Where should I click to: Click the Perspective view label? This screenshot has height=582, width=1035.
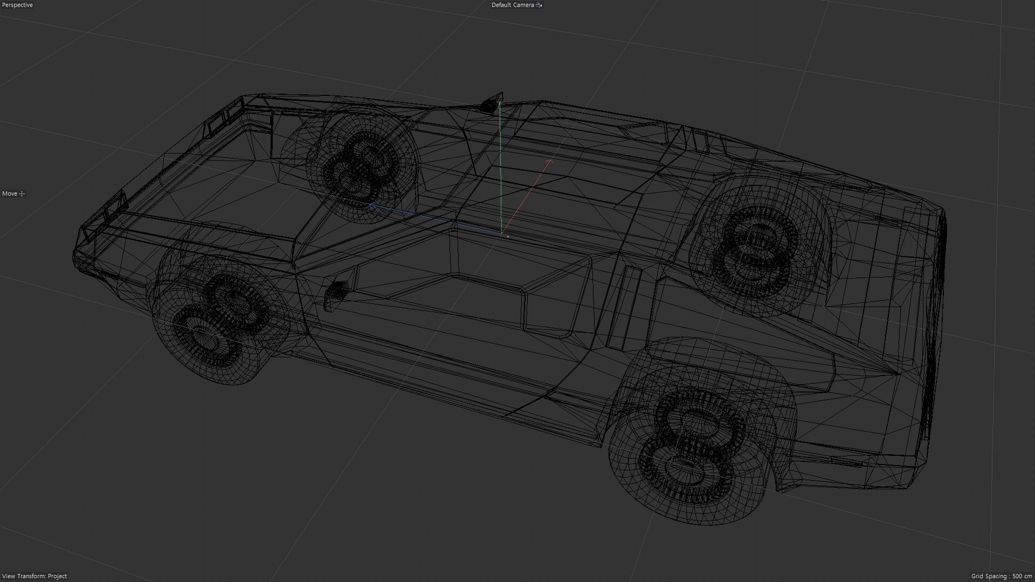click(18, 5)
